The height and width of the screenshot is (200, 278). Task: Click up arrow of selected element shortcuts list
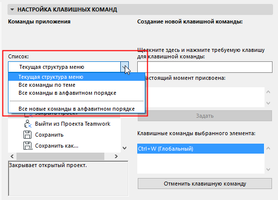[268, 148]
